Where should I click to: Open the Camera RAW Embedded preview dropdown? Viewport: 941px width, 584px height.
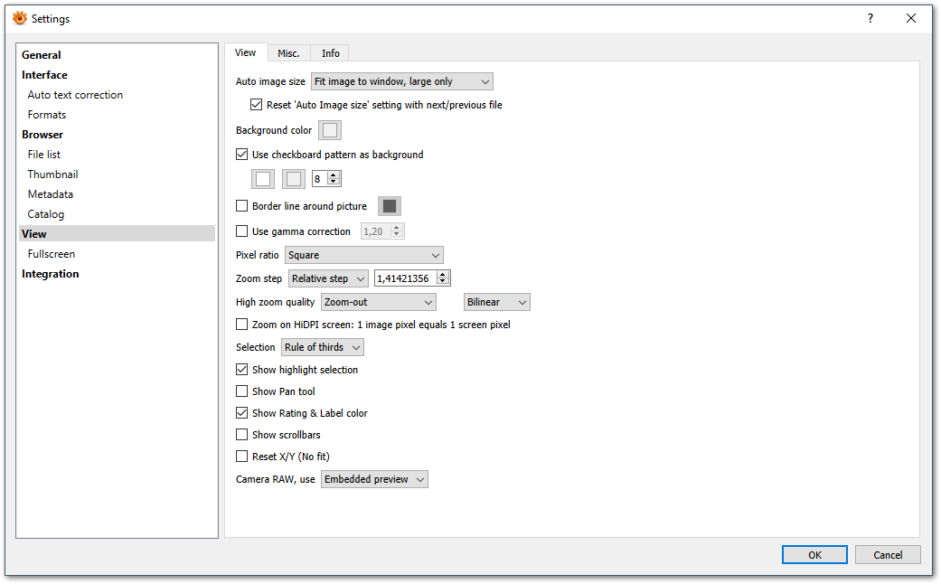coord(374,479)
